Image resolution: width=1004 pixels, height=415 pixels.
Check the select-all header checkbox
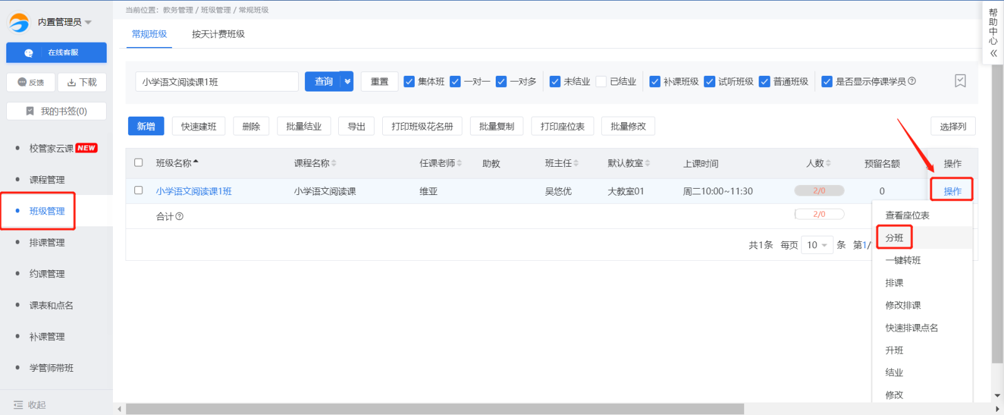point(139,162)
